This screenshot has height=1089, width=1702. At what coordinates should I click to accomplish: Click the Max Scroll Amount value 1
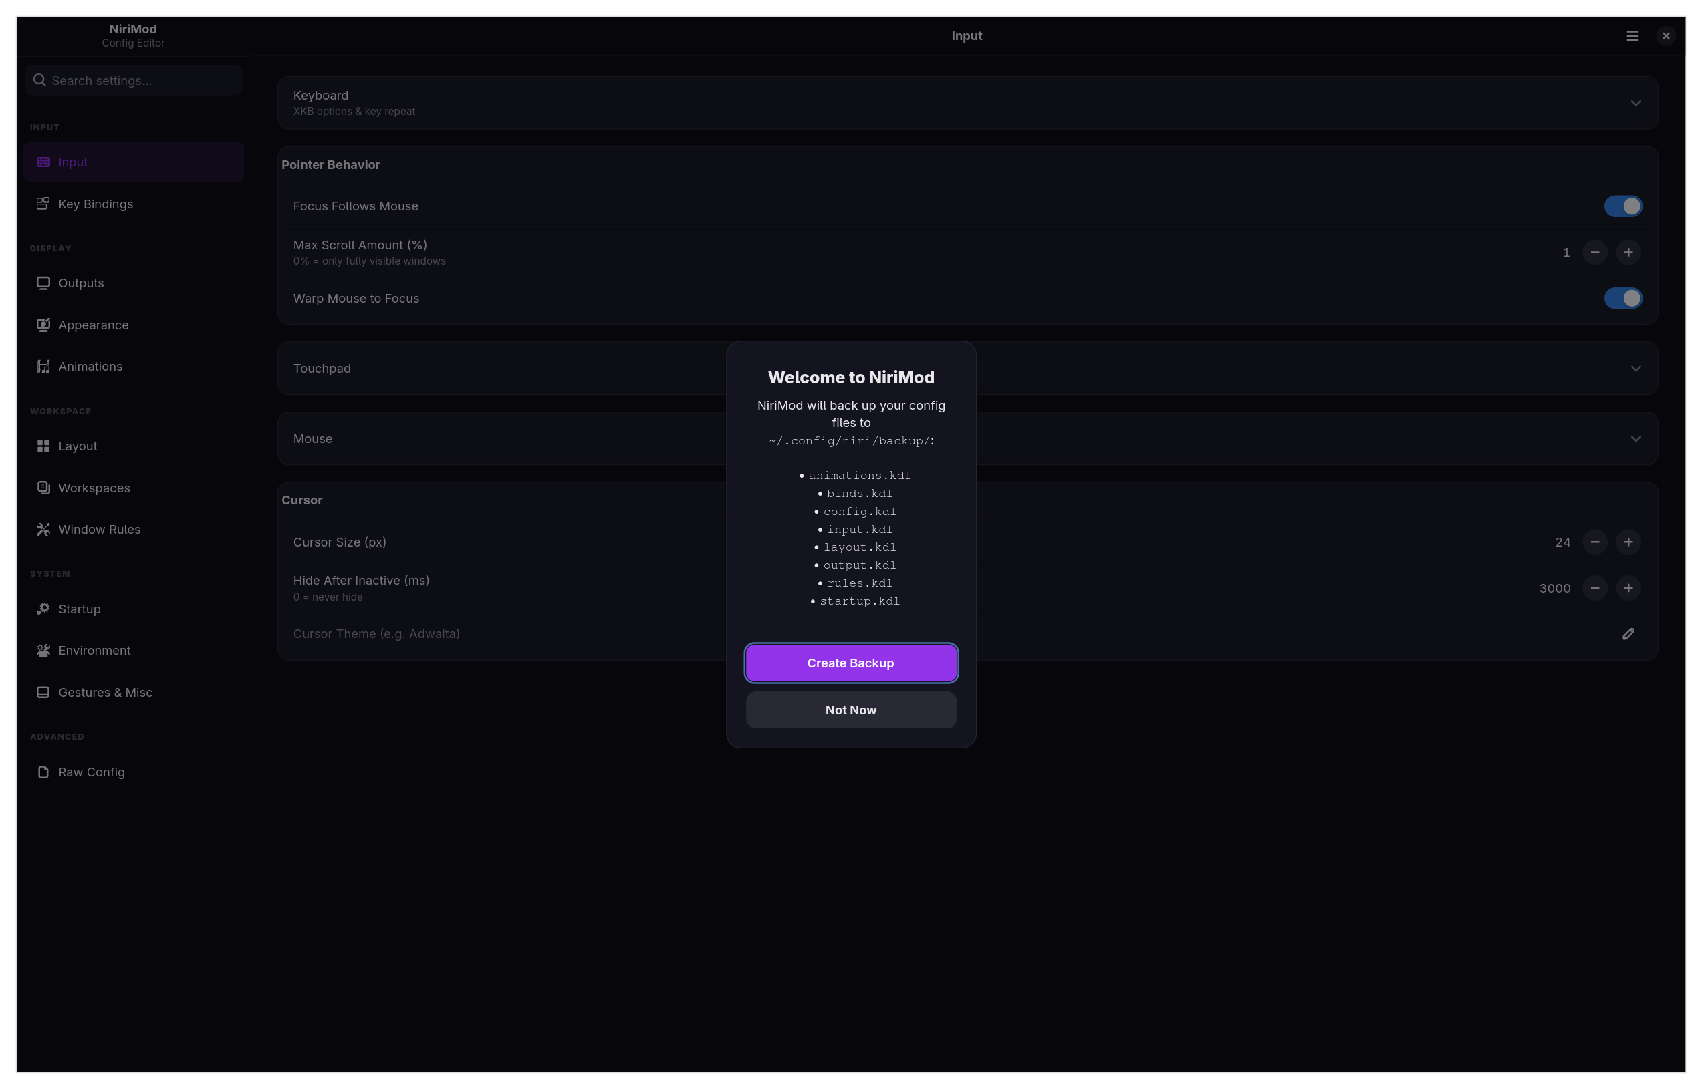(1566, 253)
